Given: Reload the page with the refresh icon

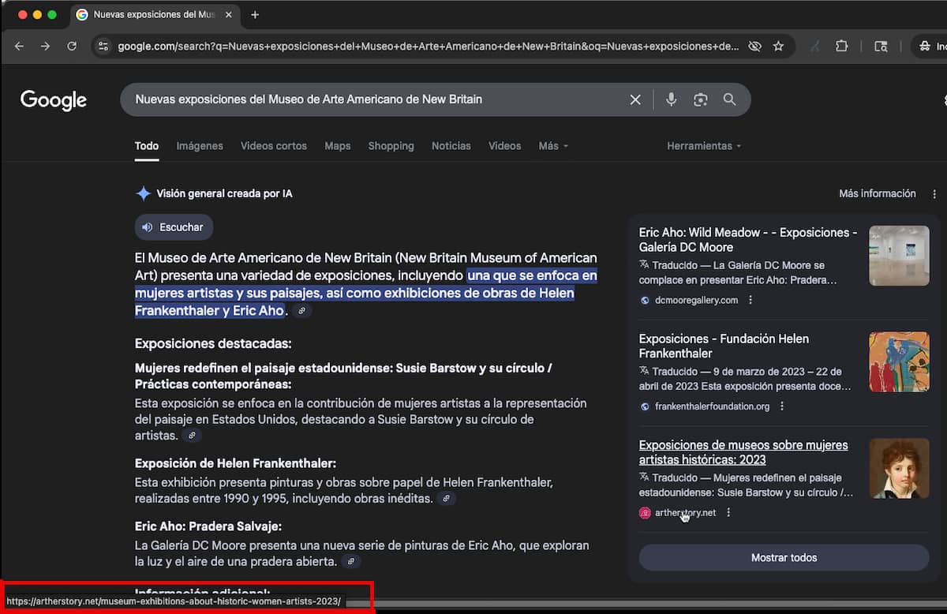Looking at the screenshot, I should pyautogui.click(x=72, y=46).
